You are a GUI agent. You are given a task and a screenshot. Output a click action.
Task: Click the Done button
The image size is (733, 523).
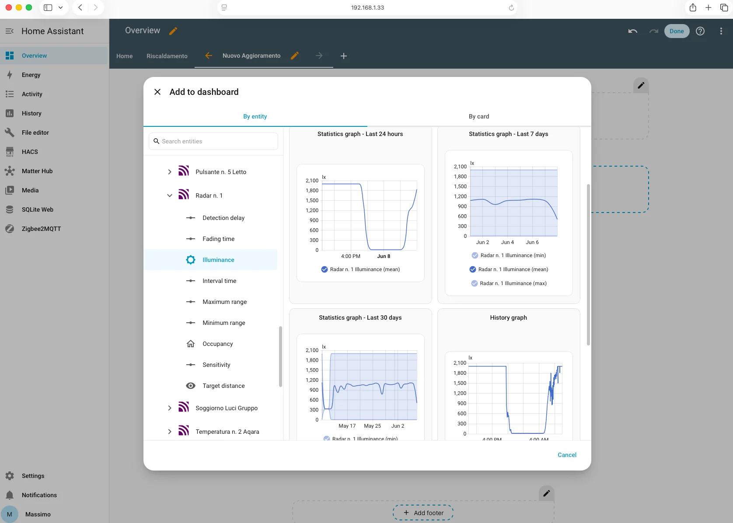677,31
